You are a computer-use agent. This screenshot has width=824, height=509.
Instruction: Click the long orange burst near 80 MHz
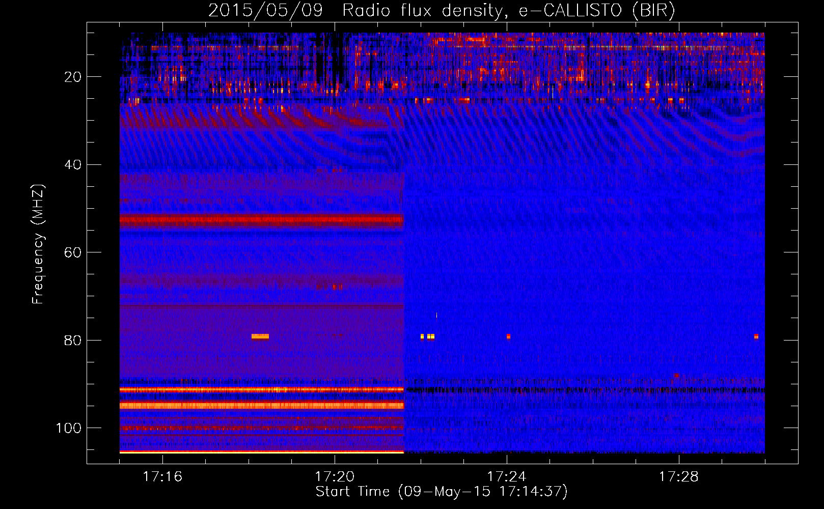point(260,336)
